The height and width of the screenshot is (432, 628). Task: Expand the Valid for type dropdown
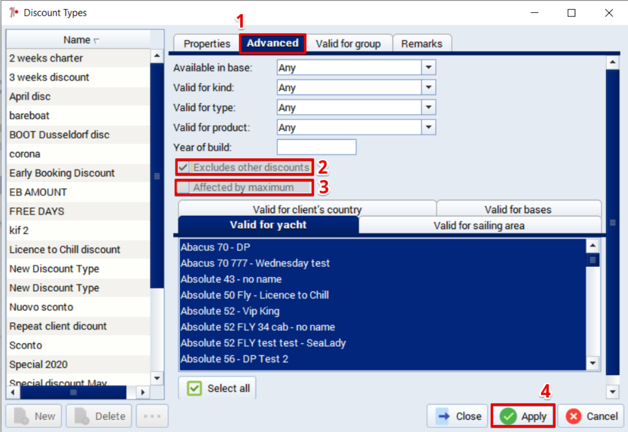(428, 107)
